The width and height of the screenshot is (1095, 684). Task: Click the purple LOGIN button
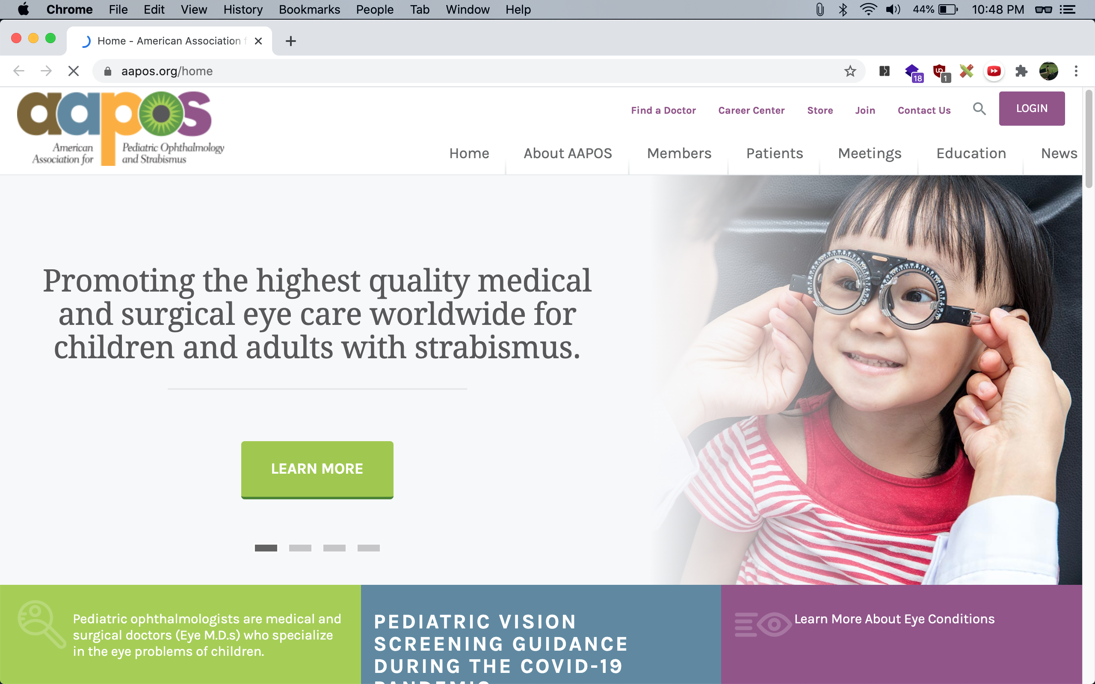[1031, 109]
